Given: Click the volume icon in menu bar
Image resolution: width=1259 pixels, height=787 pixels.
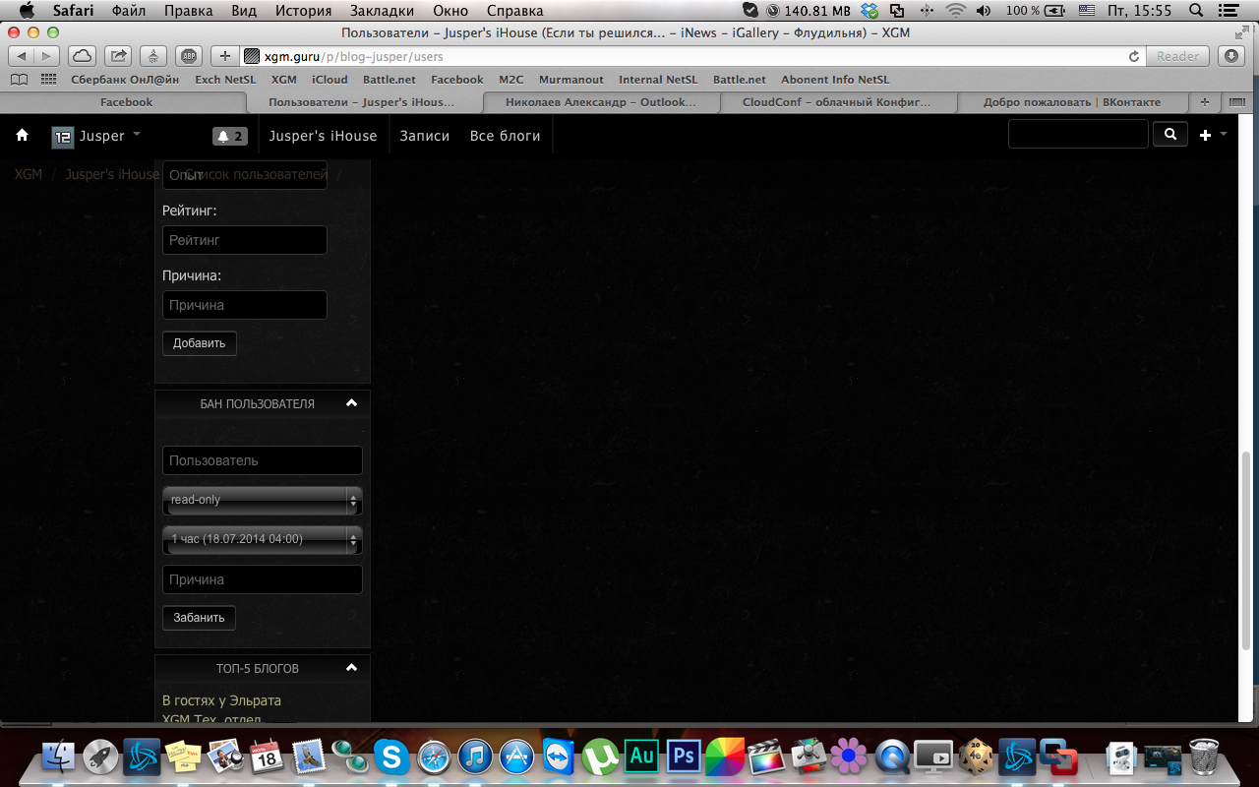Looking at the screenshot, I should pos(985,11).
